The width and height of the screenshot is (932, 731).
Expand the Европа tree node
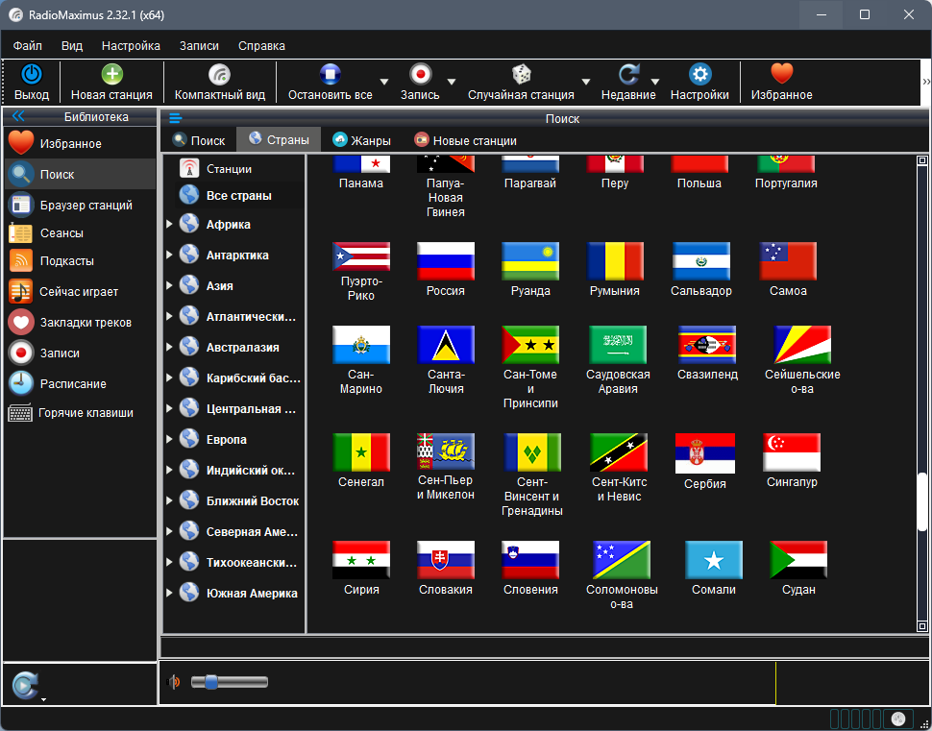169,439
